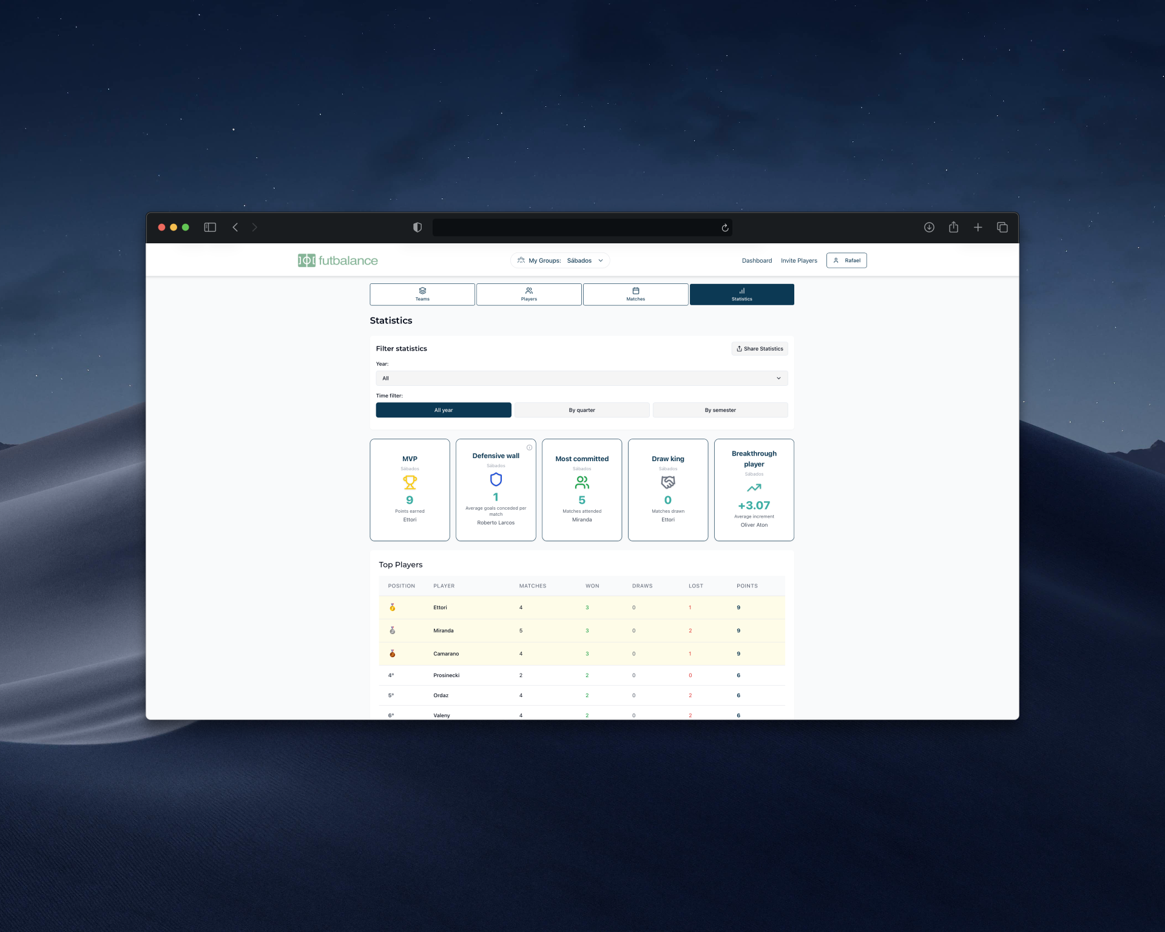Enable the By semester filter
This screenshot has height=932, width=1165.
[720, 410]
